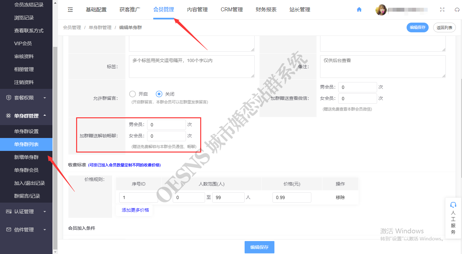Click the envelope icon beside 信件管理

pyautogui.click(x=9, y=229)
